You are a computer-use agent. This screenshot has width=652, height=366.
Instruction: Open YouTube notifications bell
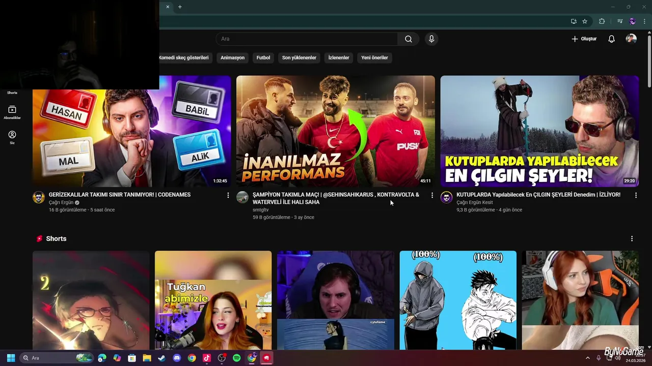(x=611, y=39)
